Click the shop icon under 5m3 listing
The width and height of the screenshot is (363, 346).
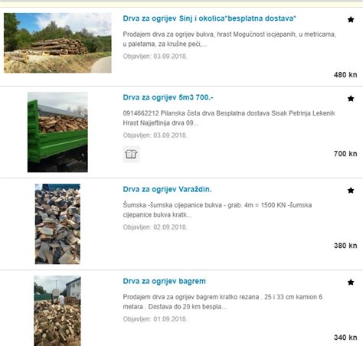point(131,154)
